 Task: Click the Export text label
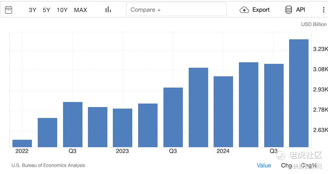(261, 10)
